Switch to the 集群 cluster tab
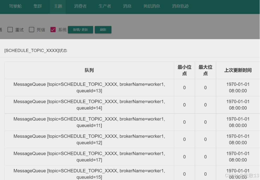The image size is (260, 180). click(38, 6)
